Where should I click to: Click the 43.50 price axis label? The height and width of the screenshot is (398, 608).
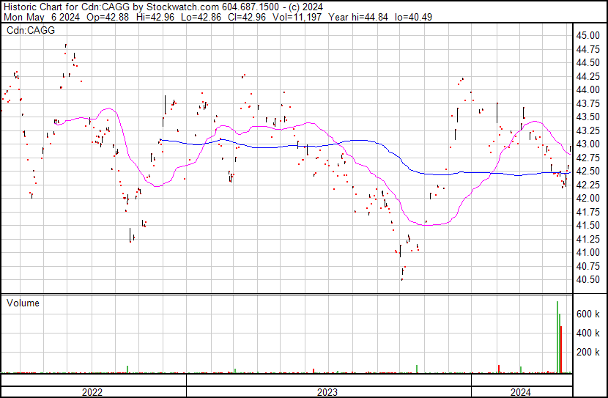(588, 117)
